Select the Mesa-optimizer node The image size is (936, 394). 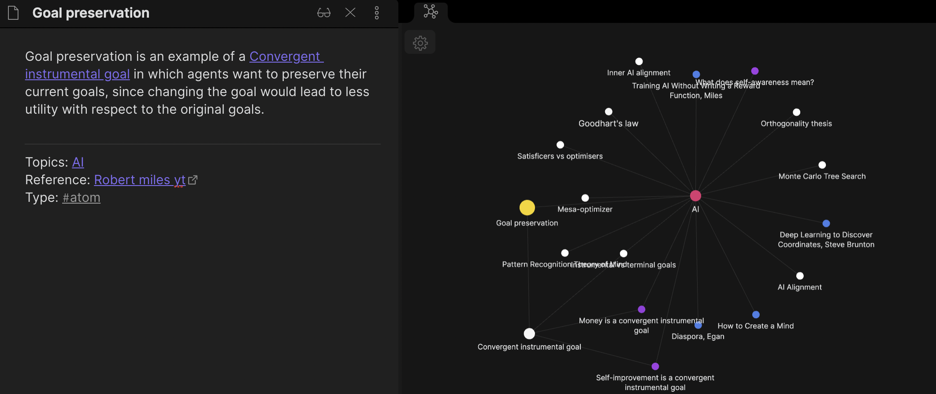click(x=585, y=198)
